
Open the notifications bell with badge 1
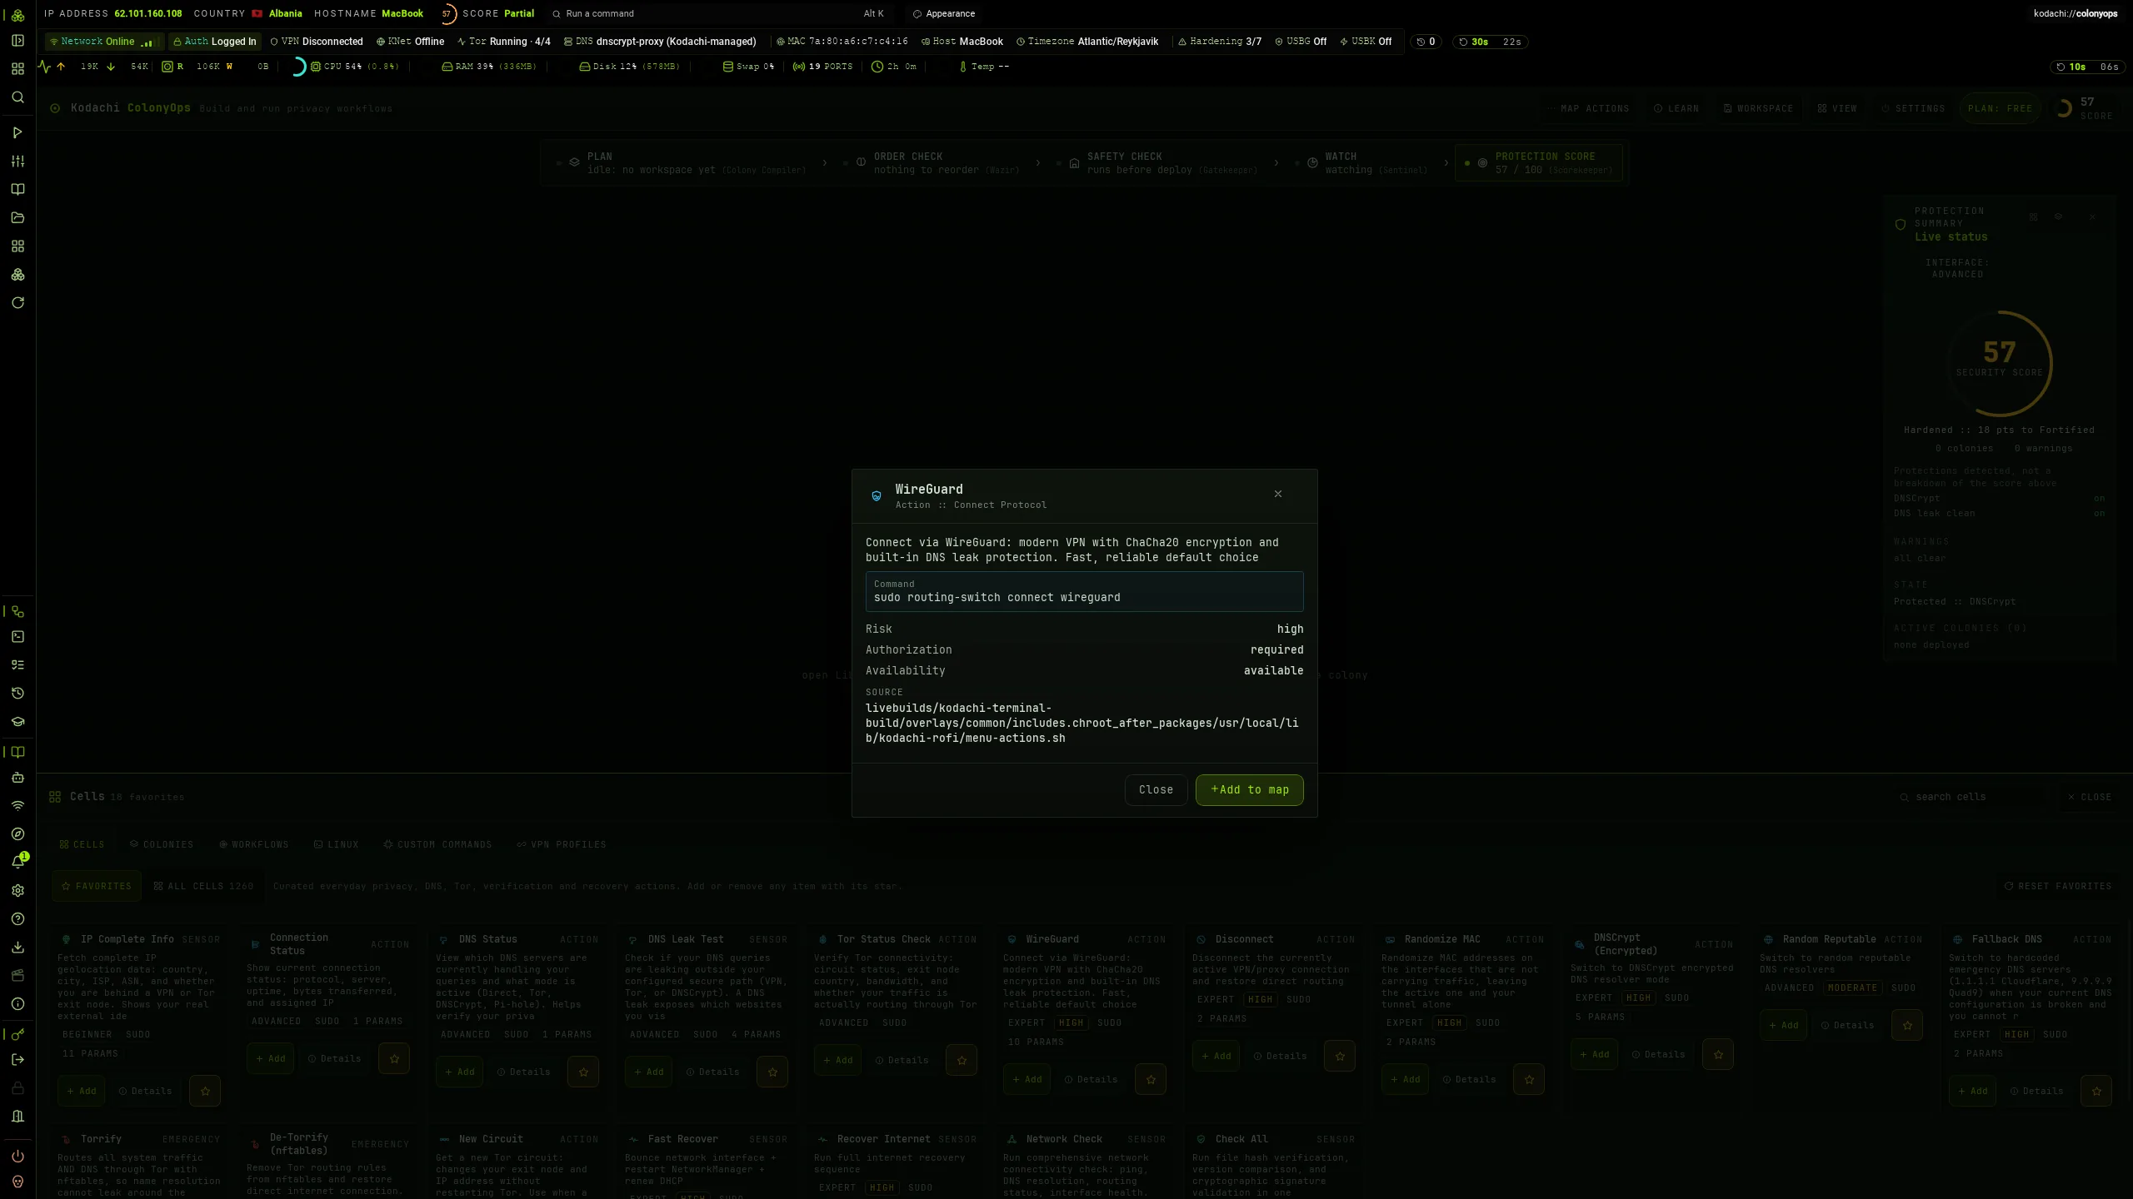pos(17,862)
